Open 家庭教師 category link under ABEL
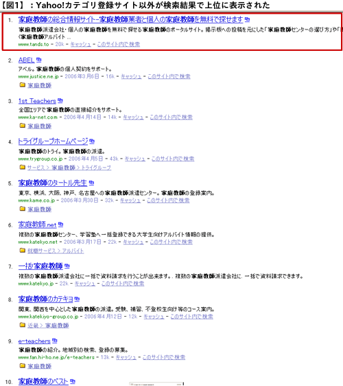Image resolution: width=343 pixels, height=386 pixels. pyautogui.click(x=39, y=85)
